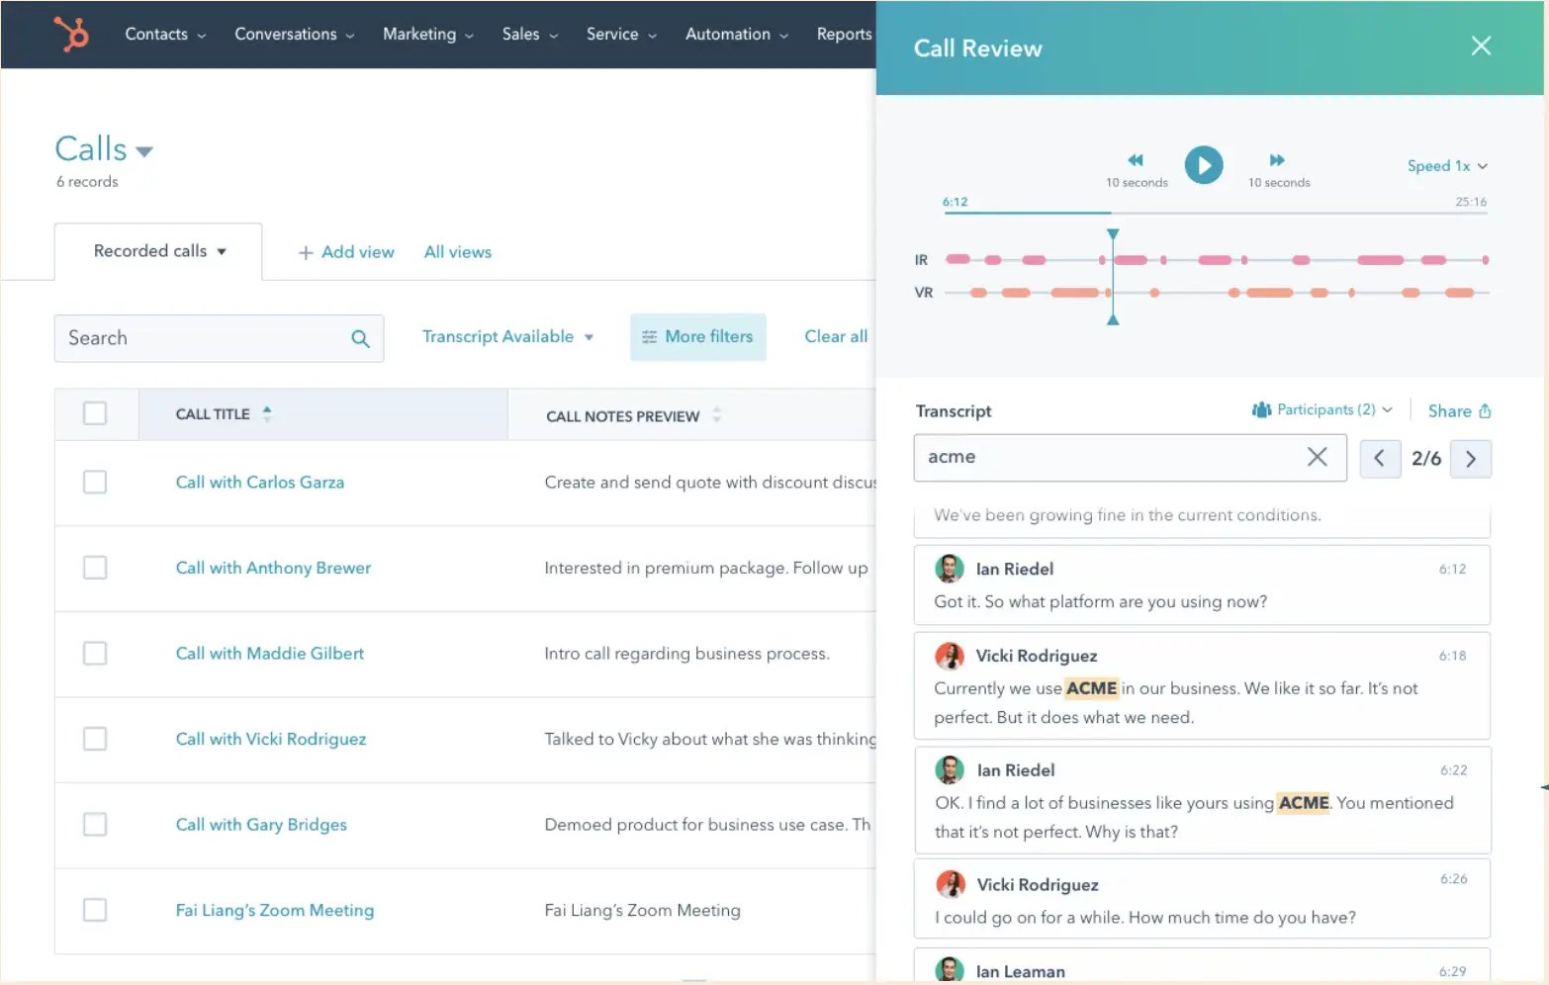Open Call with Anthony Brewer
1549x985 pixels.
click(x=273, y=568)
